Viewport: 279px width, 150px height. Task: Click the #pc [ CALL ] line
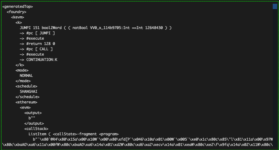(36, 49)
